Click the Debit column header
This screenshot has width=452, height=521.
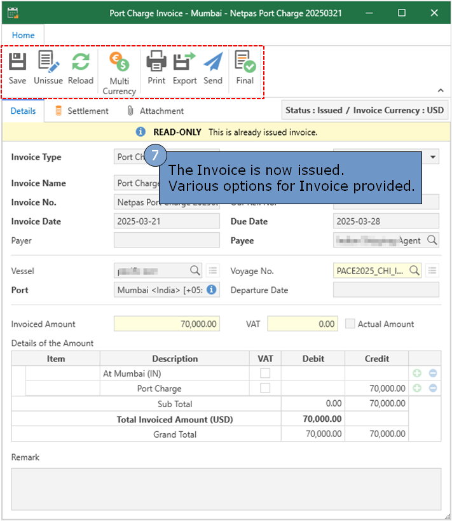tap(313, 359)
